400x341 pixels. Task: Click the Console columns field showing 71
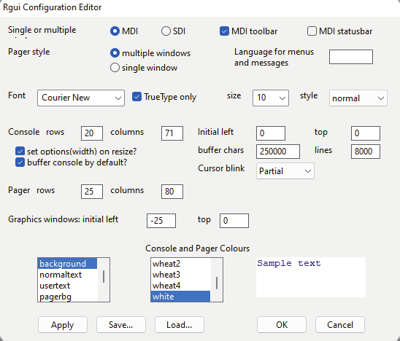172,133
